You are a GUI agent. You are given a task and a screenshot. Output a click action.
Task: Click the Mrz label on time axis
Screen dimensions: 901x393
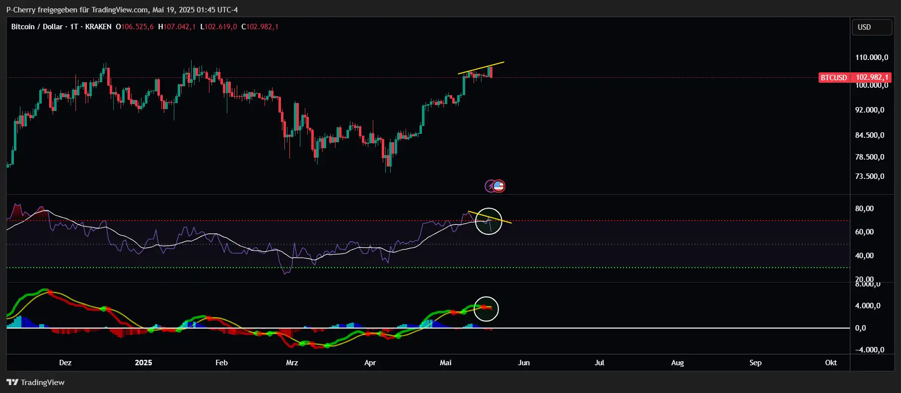(x=292, y=363)
